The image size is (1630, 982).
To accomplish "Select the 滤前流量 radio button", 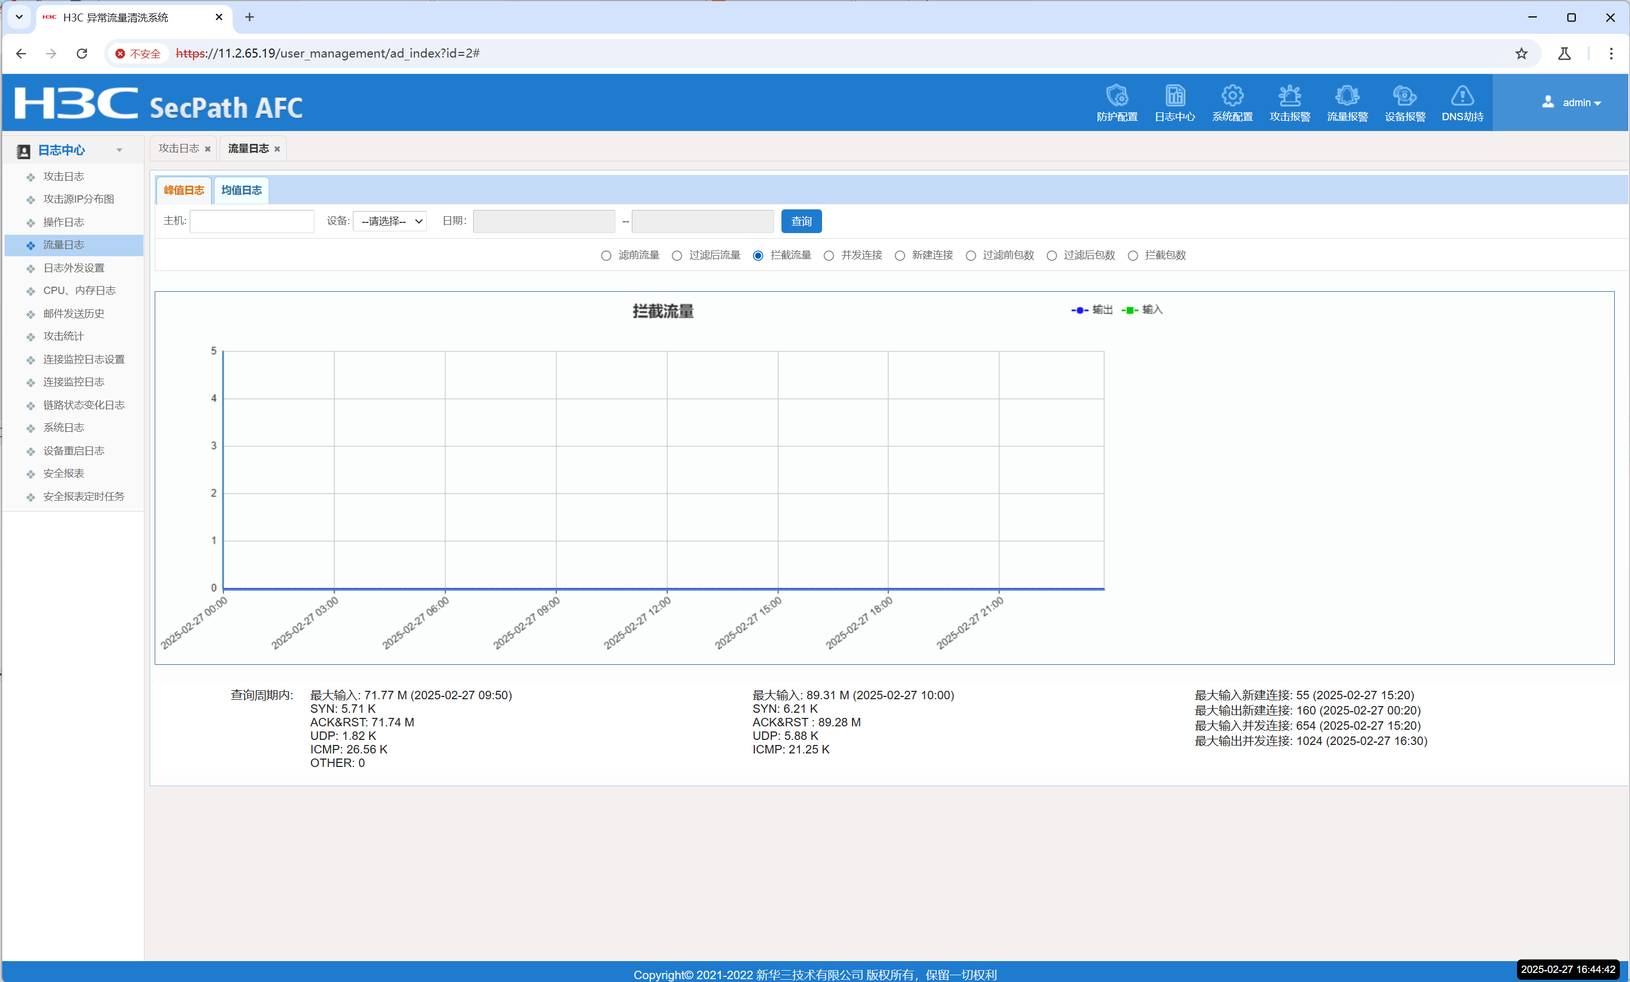I will pyautogui.click(x=606, y=255).
